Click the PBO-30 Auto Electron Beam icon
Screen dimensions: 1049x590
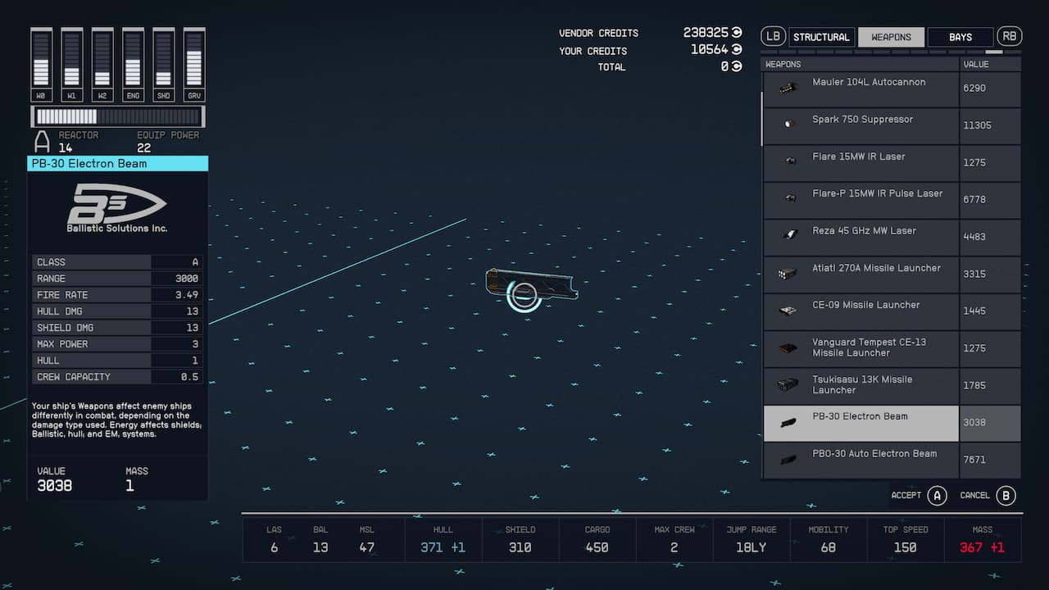pyautogui.click(x=788, y=460)
